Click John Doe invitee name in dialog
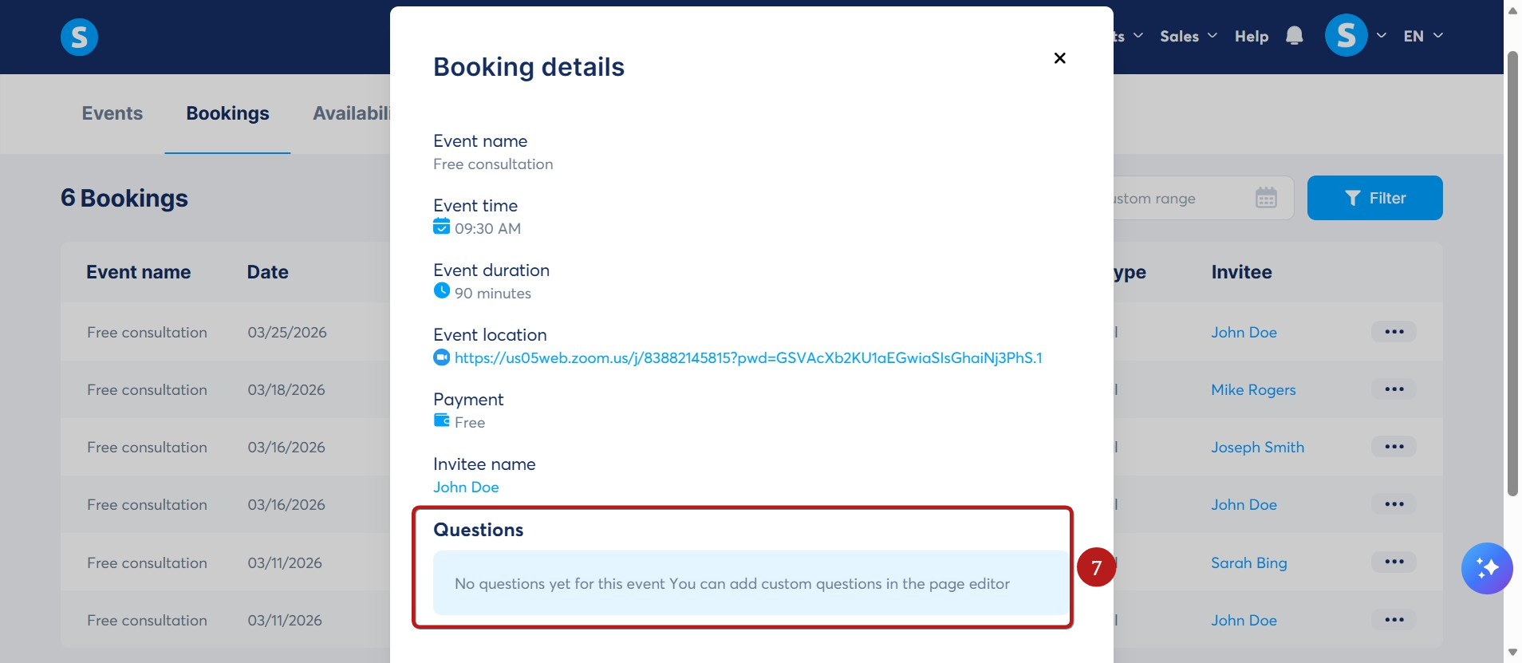The height and width of the screenshot is (663, 1522). [466, 487]
